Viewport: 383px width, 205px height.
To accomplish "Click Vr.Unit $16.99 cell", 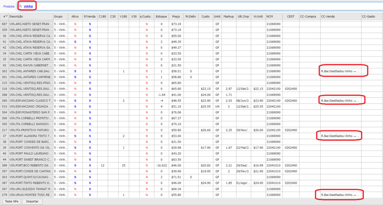I will tap(258, 165).
